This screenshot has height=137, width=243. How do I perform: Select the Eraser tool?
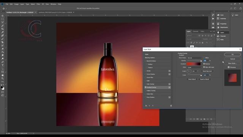[x=3, y=49]
